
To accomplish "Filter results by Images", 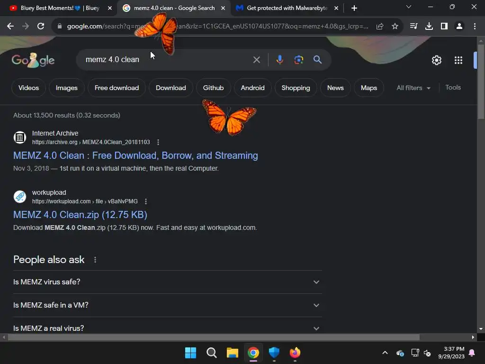I will pos(66,88).
